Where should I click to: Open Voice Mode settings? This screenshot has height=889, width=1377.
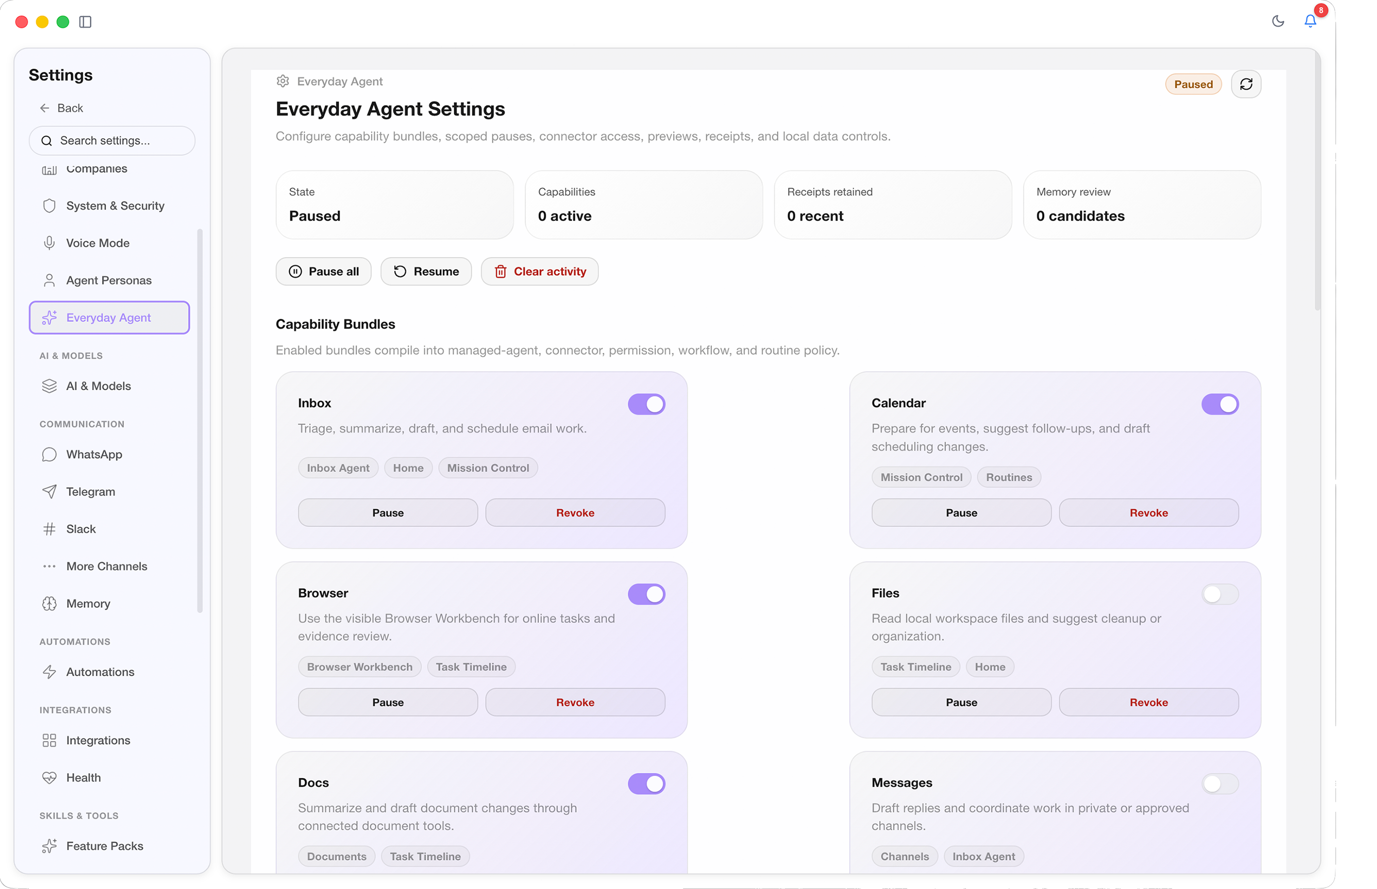coord(109,243)
